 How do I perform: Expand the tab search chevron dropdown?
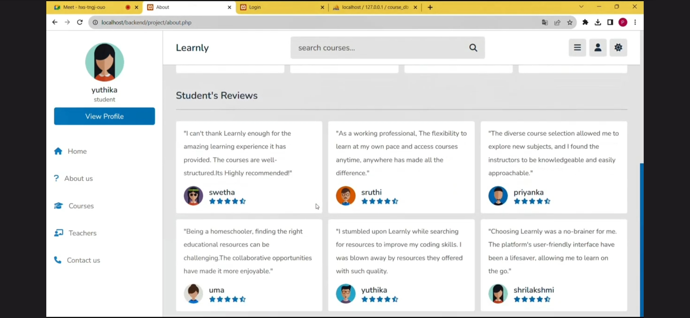pyautogui.click(x=581, y=7)
